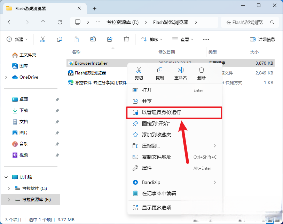Select 复制文件地址 in the context menu

[174, 157]
